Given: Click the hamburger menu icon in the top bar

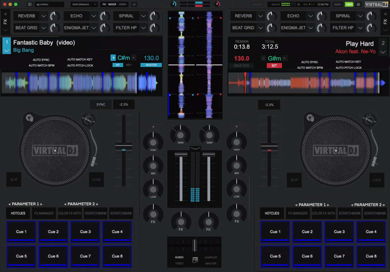Looking at the screenshot, I should 30,4.
